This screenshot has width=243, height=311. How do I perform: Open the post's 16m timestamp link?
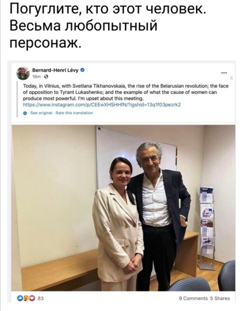point(37,77)
